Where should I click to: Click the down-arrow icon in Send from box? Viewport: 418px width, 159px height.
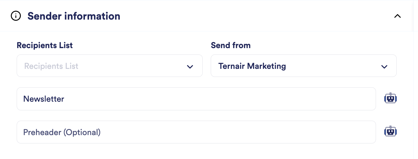(384, 67)
